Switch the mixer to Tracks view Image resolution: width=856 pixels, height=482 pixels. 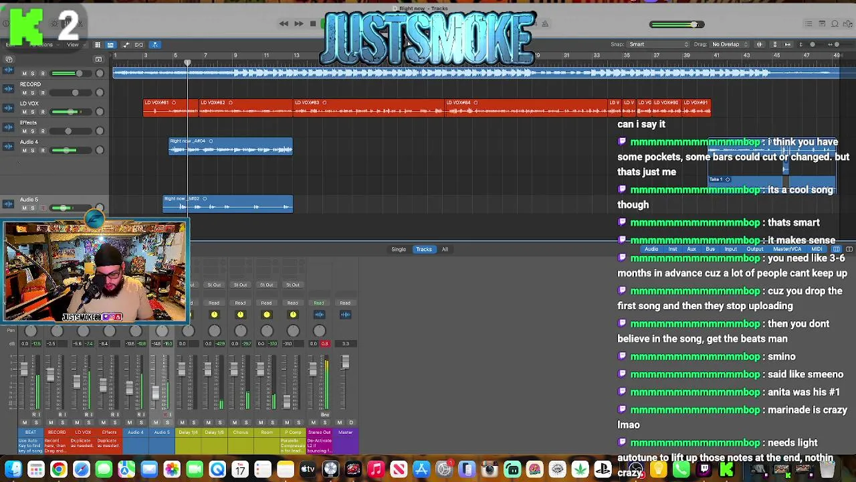424,250
